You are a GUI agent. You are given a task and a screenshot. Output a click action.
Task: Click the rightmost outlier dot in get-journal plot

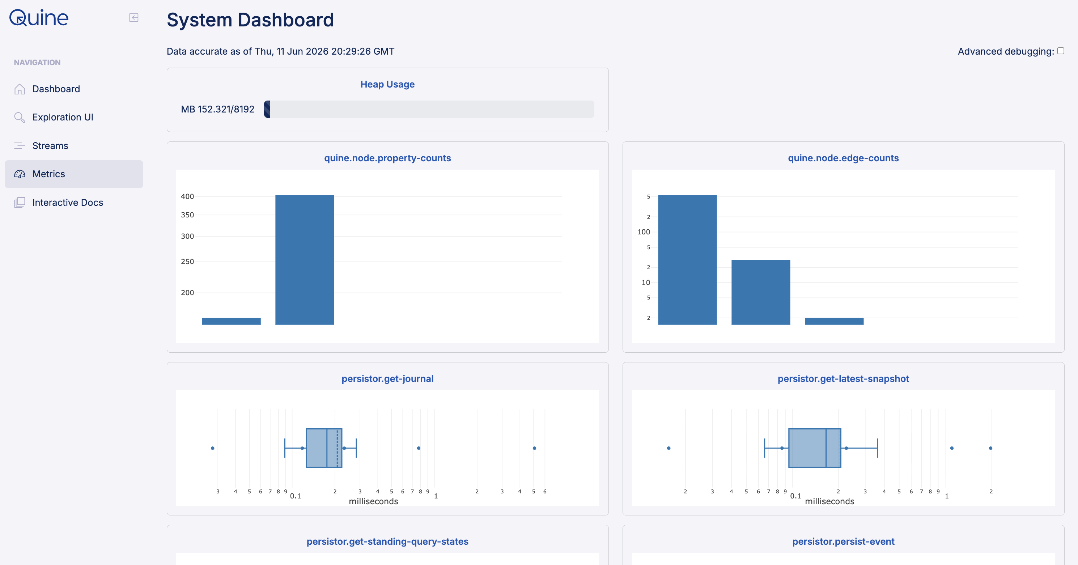point(534,448)
